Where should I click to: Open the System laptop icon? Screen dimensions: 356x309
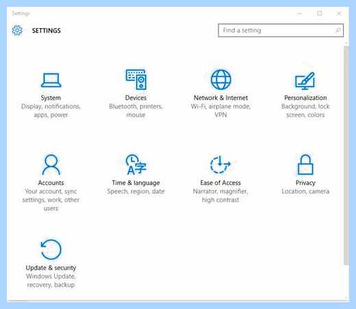click(x=51, y=80)
